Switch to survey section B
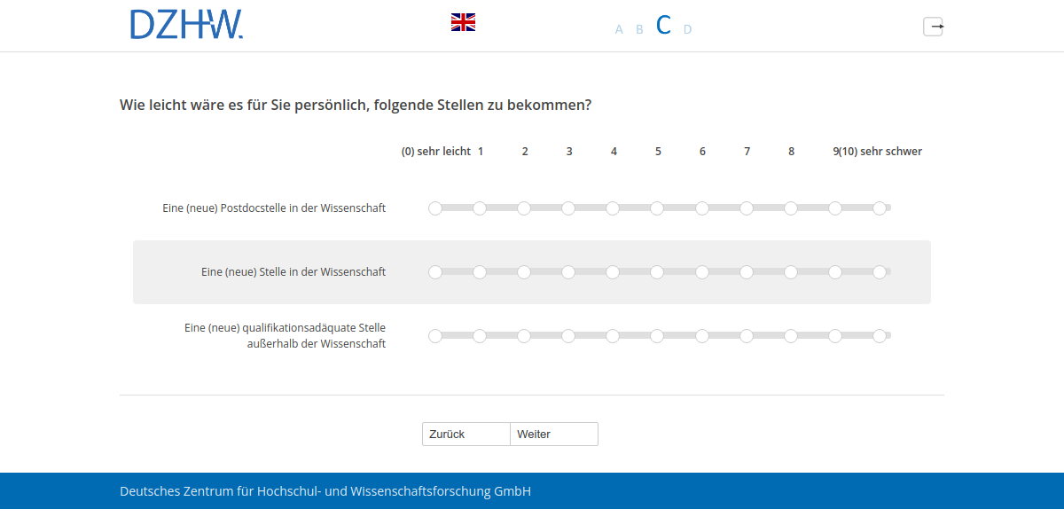The height and width of the screenshot is (517, 1064). coord(639,29)
